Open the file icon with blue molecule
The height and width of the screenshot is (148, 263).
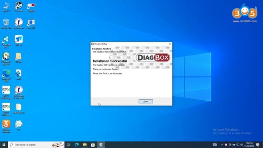[18, 74]
